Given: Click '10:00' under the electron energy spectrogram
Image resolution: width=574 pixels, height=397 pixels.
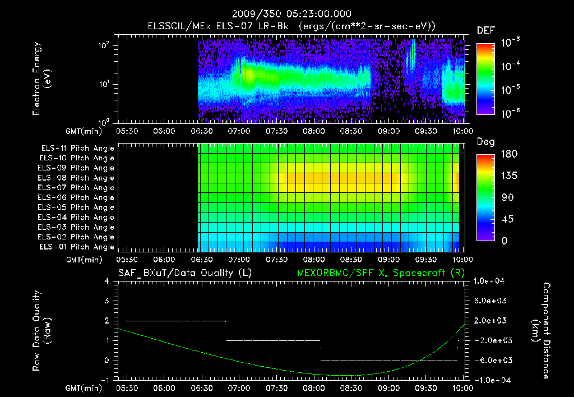Looking at the screenshot, I should click(462, 131).
